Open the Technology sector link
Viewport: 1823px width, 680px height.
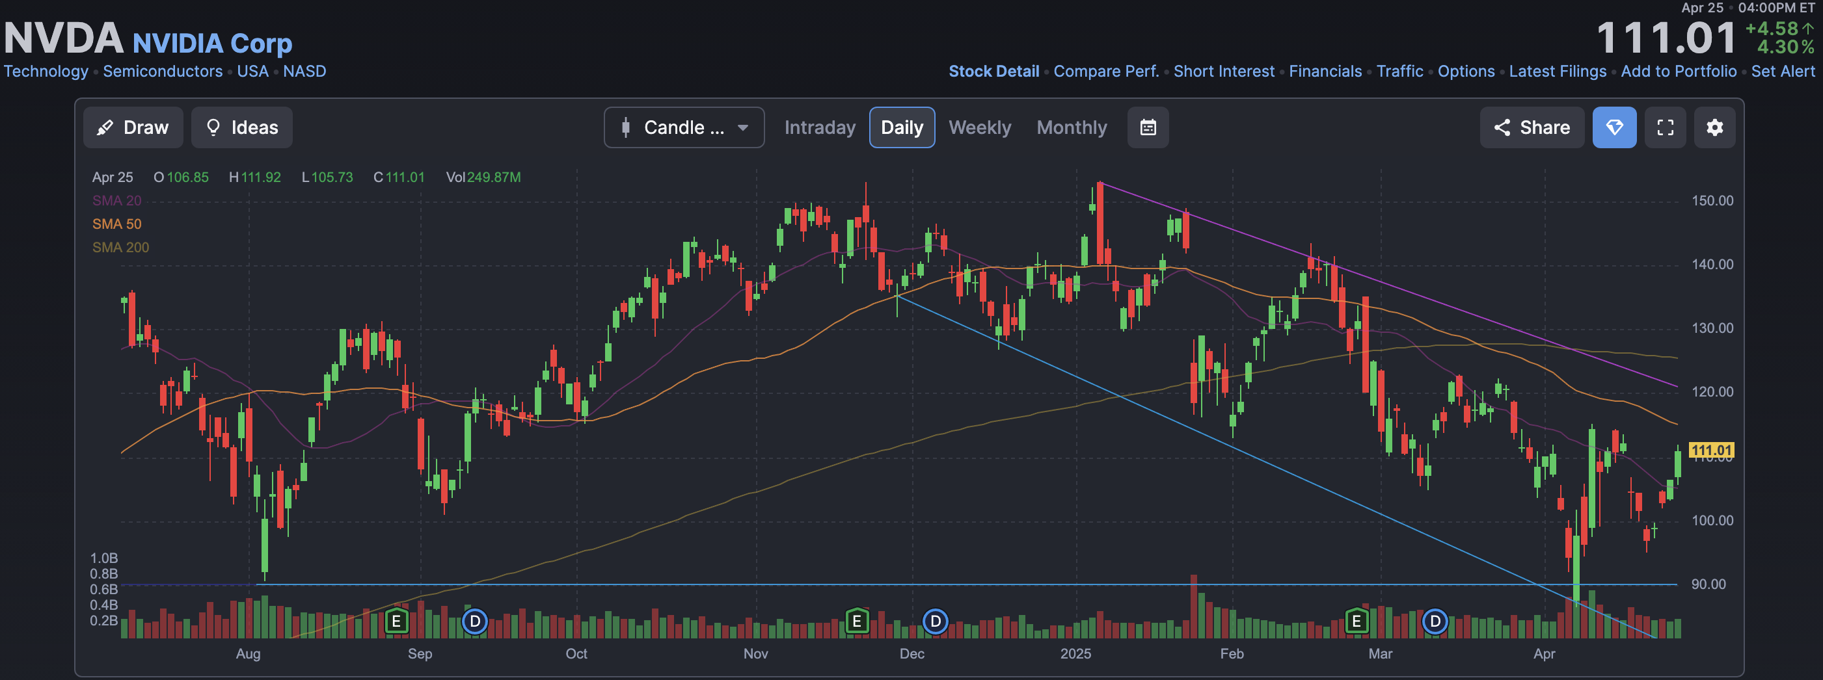(46, 72)
